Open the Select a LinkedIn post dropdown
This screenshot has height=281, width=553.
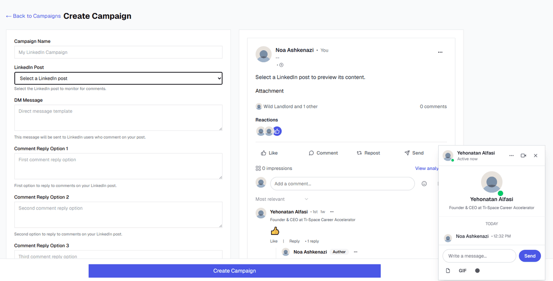coord(118,78)
